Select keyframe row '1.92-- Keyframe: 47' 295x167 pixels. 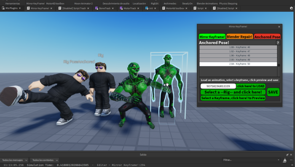coord(238,51)
